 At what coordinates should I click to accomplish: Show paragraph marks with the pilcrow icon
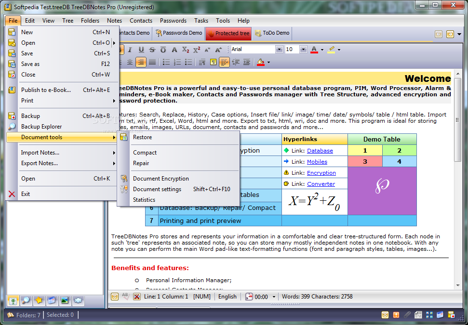tap(213, 62)
